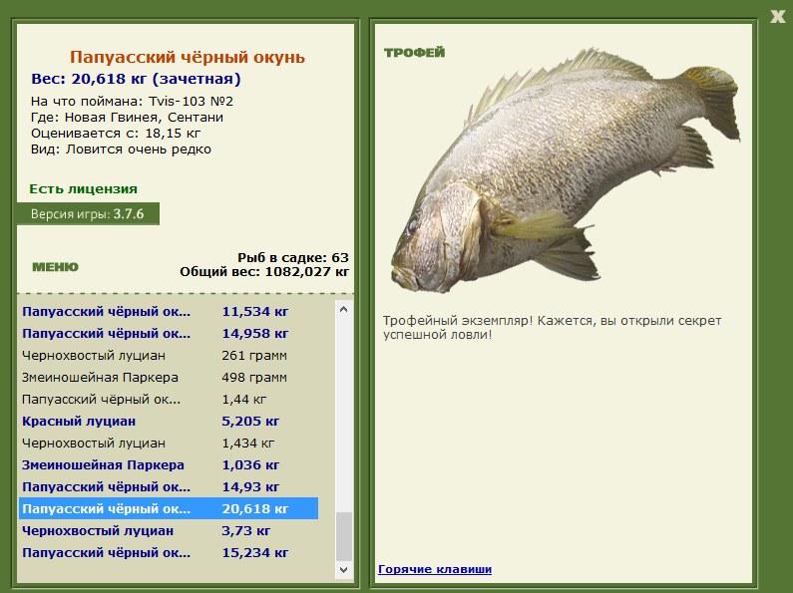This screenshot has width=793, height=593.
Task: Select highlighted 20,618 кг fish row
Action: coord(169,508)
